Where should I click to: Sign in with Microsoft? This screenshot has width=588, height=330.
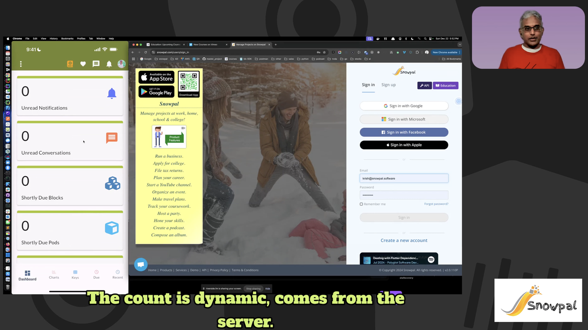(x=404, y=119)
